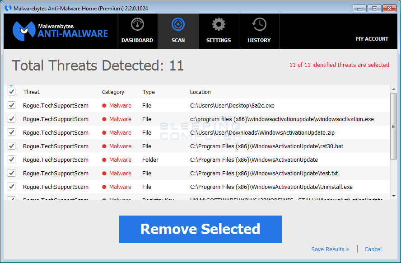Open the Dashboard gauge icon
The width and height of the screenshot is (401, 263).
tap(137, 25)
